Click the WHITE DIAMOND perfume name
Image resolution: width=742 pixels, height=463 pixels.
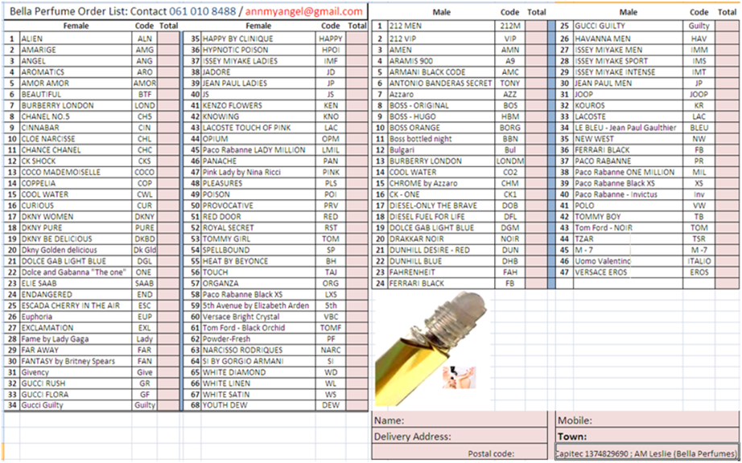click(234, 372)
